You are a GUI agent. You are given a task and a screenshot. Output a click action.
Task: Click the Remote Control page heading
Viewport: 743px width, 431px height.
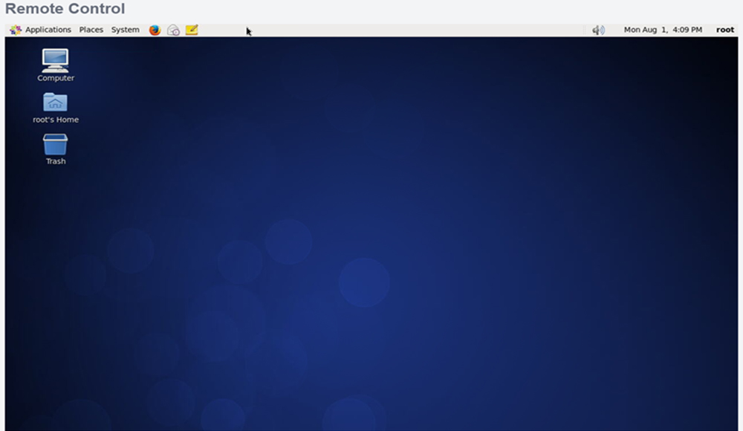(65, 9)
